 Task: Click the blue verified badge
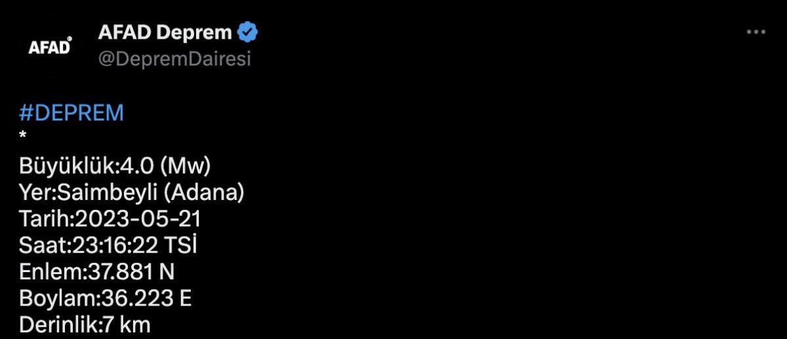[248, 31]
